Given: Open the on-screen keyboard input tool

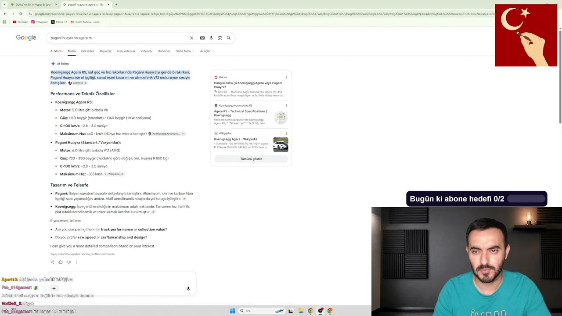Looking at the screenshot, I should click(202, 38).
